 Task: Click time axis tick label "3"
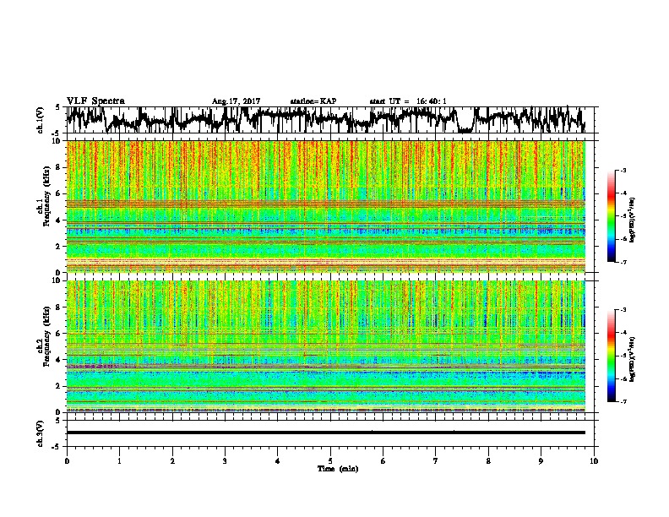[225, 460]
